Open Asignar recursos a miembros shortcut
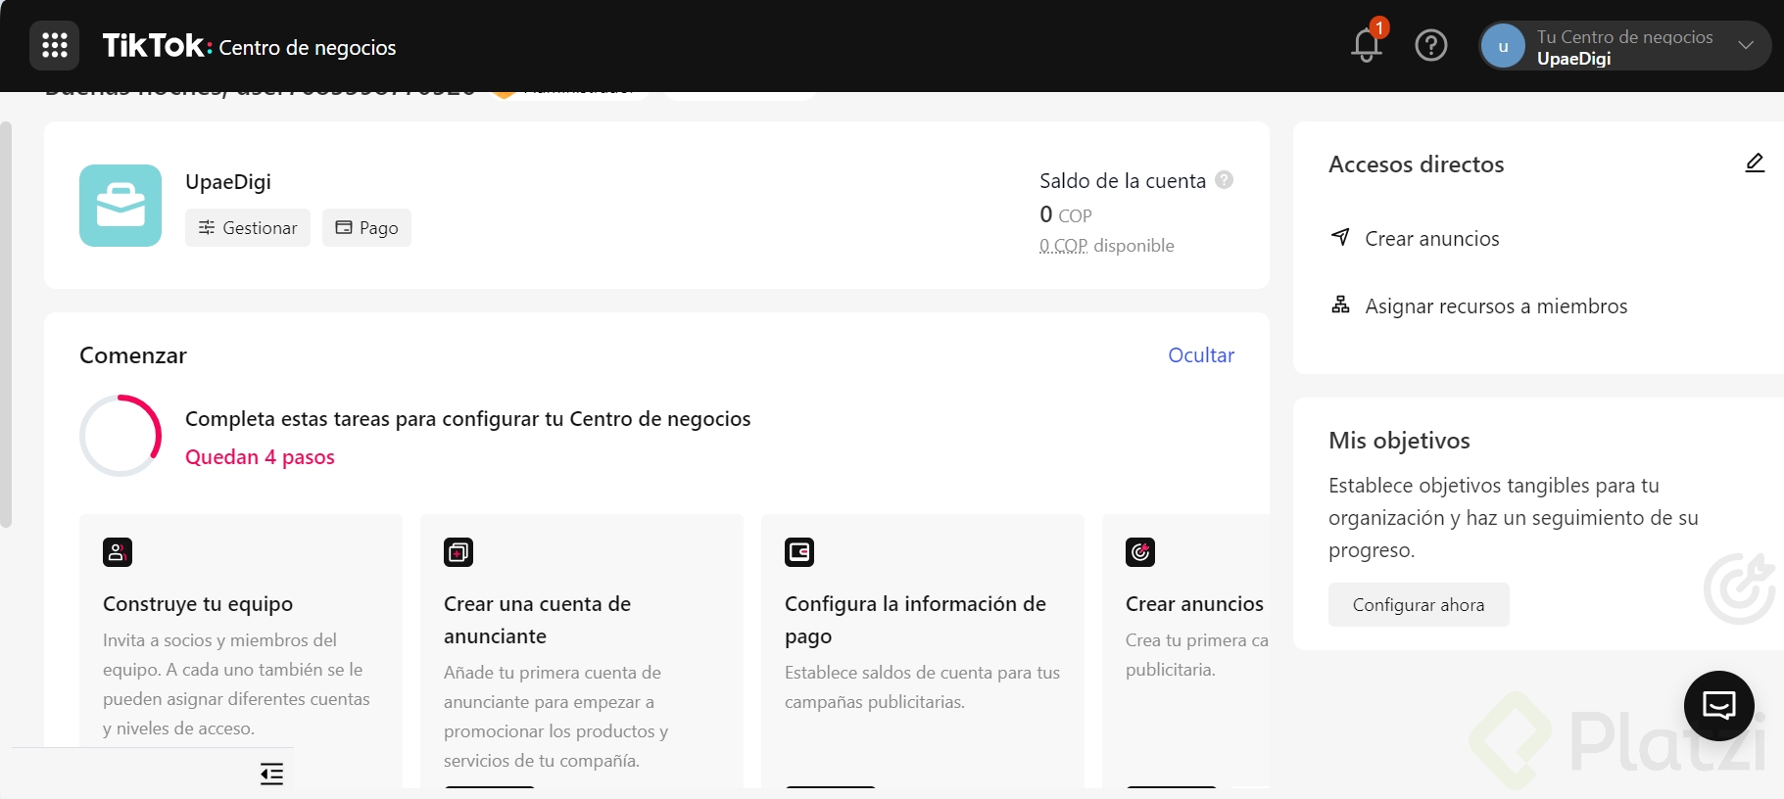Image resolution: width=1784 pixels, height=799 pixels. [x=1479, y=306]
